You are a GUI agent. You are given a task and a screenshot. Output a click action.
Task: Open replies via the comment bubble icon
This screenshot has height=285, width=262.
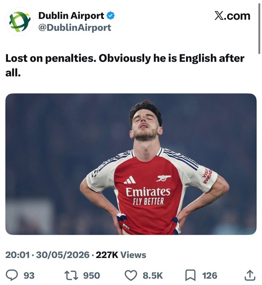[12, 275]
